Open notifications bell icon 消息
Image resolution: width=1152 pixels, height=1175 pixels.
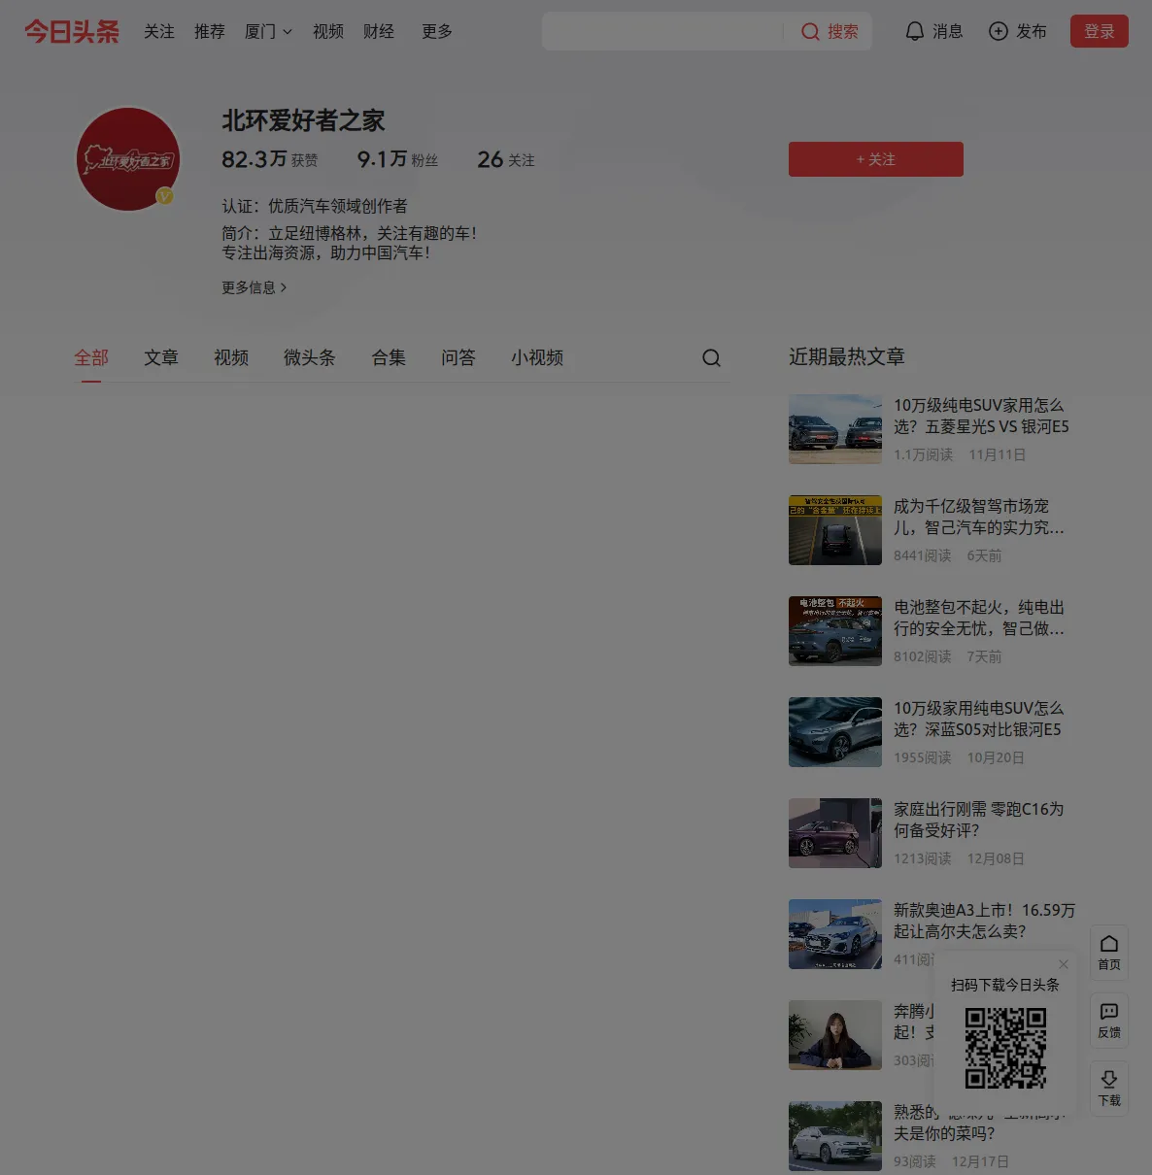tap(914, 32)
